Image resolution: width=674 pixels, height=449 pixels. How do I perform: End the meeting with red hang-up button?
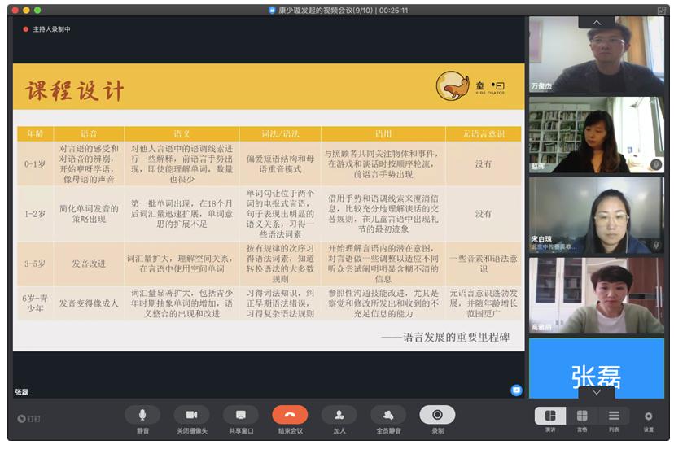[290, 415]
